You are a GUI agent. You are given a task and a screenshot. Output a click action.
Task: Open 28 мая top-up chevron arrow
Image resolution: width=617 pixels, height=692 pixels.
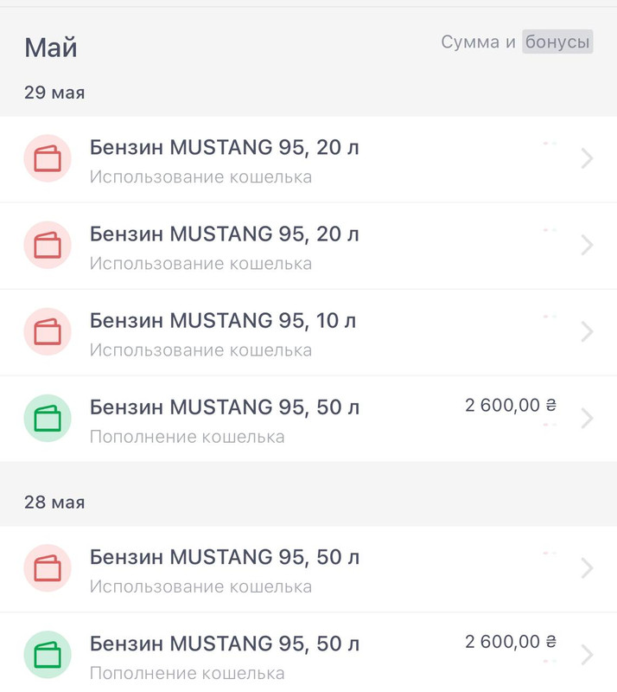click(x=588, y=655)
